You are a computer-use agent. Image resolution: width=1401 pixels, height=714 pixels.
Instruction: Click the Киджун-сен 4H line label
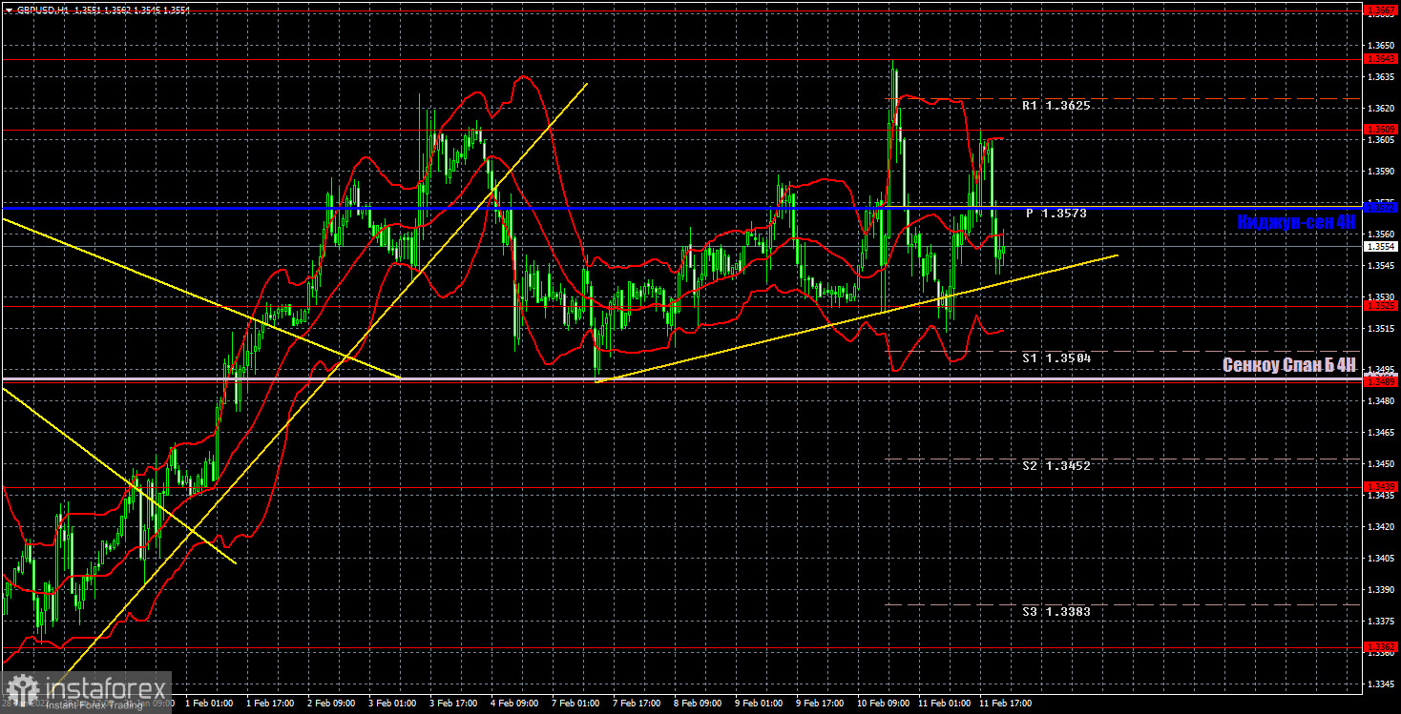tap(1296, 222)
